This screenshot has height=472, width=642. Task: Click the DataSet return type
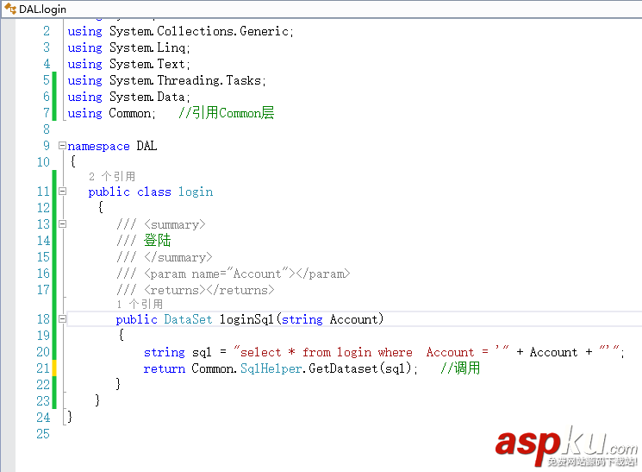[188, 319]
